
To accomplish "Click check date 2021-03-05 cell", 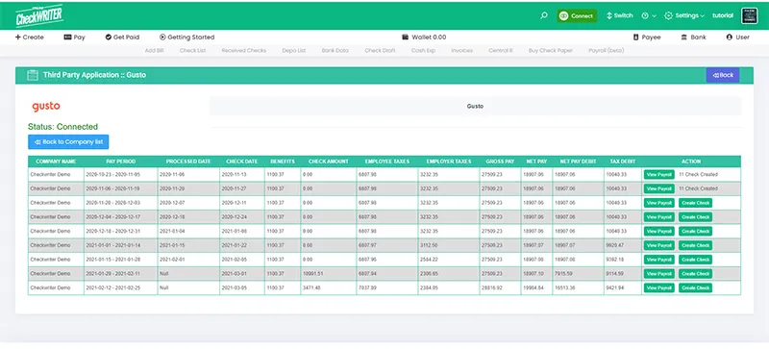I will 242,288.
